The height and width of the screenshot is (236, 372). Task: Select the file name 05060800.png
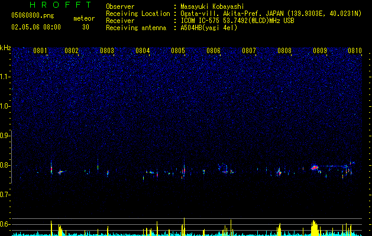pos(33,16)
